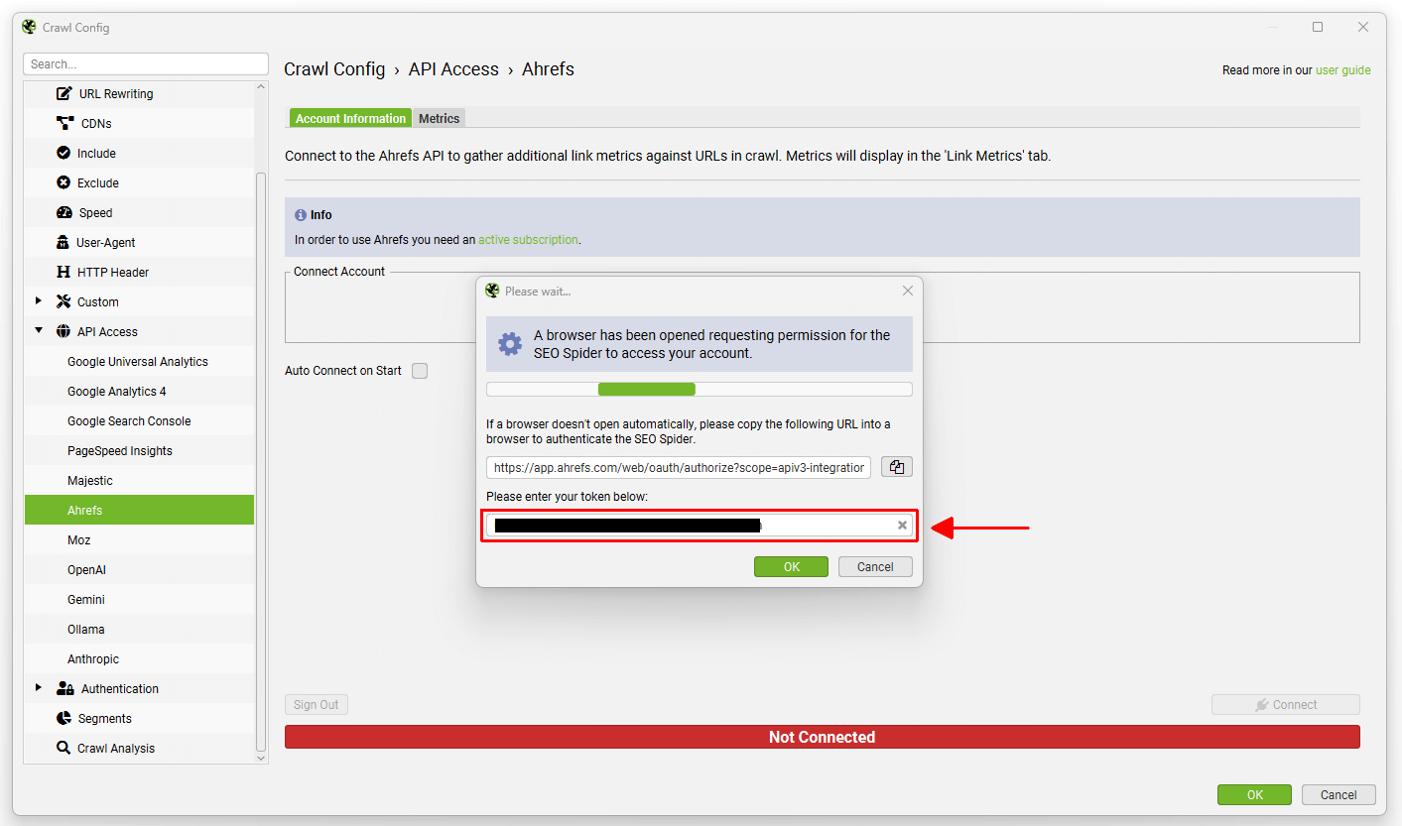Image resolution: width=1402 pixels, height=826 pixels.
Task: Expand the Authentication tree section
Action: [39, 689]
